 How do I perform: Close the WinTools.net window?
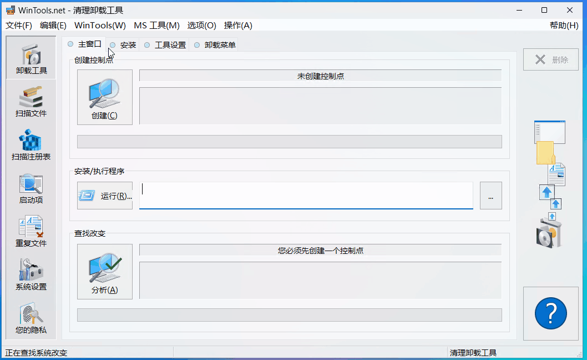coord(570,10)
